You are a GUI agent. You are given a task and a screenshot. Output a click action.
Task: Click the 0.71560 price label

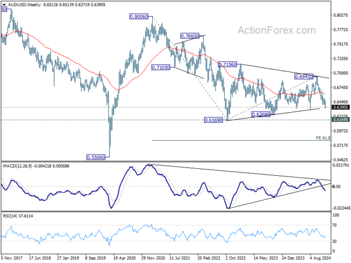point(227,64)
